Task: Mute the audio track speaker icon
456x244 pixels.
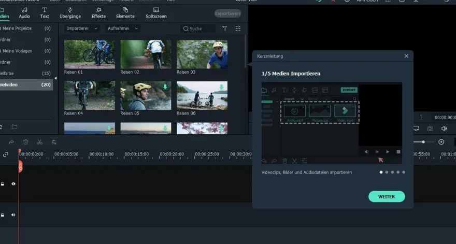Action: point(13,215)
